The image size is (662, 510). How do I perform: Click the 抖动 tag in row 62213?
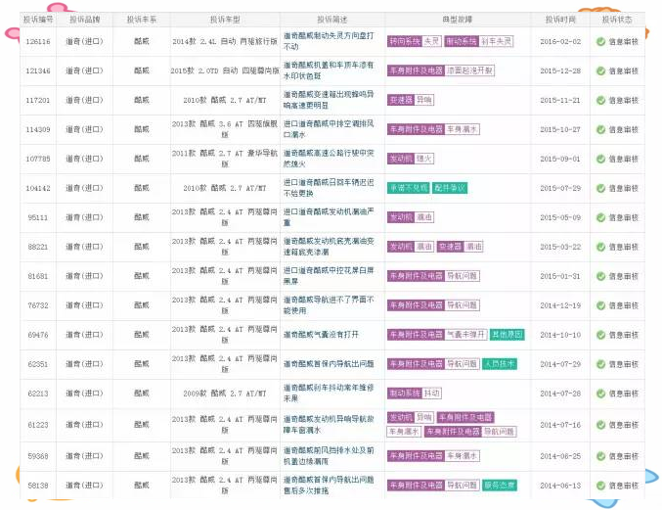(x=431, y=394)
